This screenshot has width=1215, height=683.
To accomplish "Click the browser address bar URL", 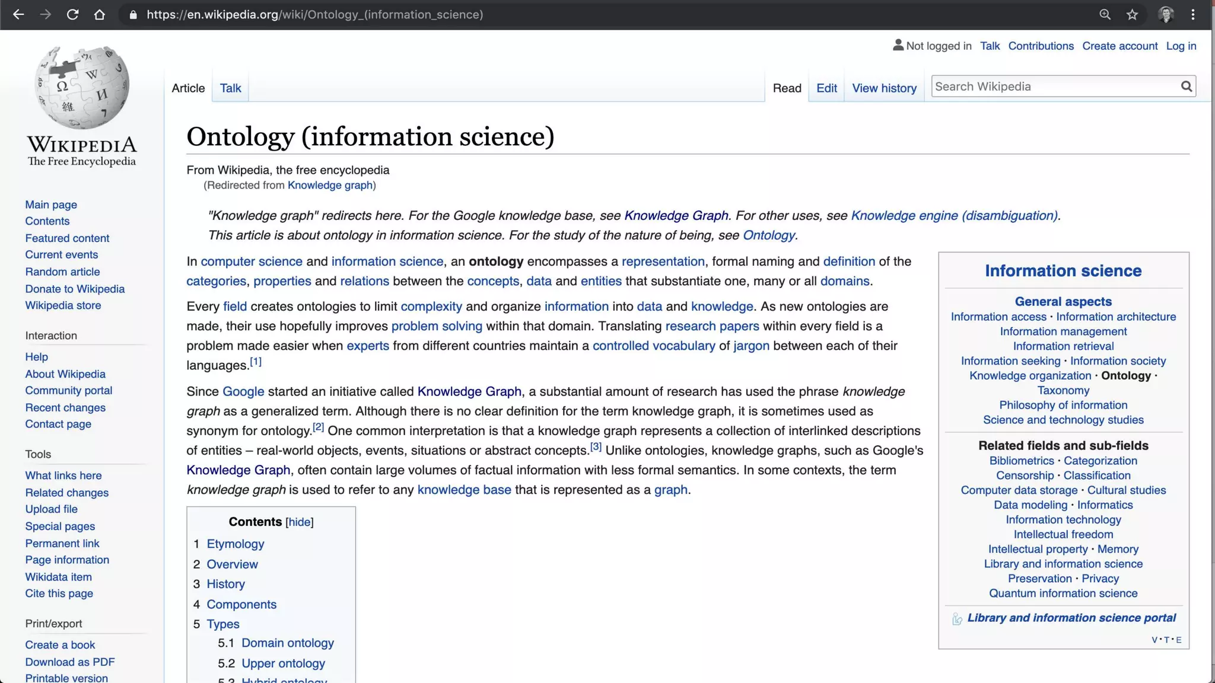I will pyautogui.click(x=314, y=14).
